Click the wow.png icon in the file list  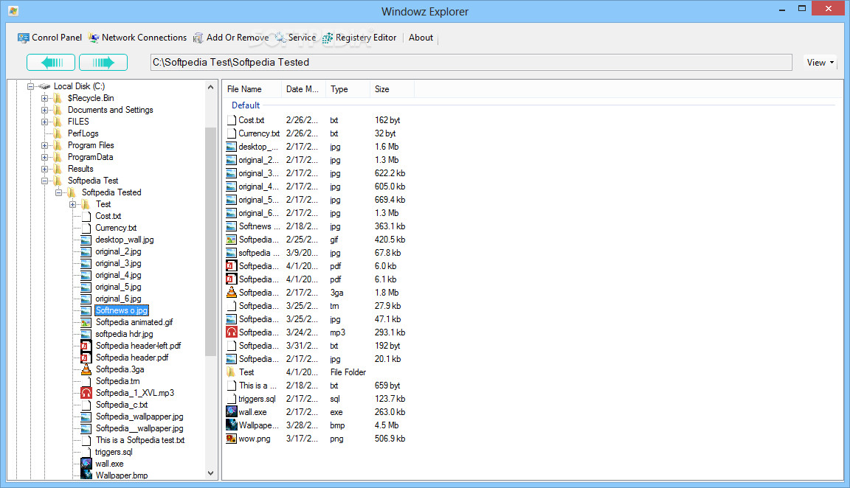pos(232,439)
